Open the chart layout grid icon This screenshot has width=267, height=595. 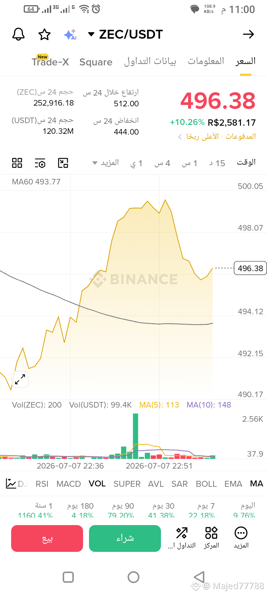tap(17, 163)
